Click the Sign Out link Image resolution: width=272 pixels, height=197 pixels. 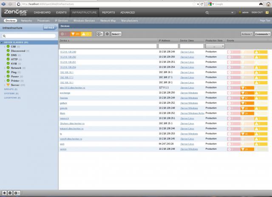[x=257, y=12]
